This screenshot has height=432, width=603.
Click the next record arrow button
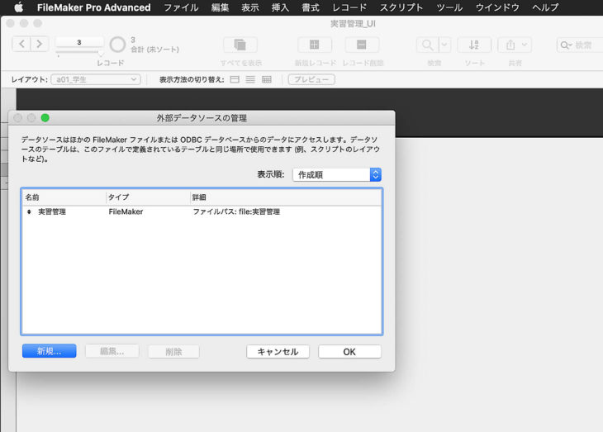(40, 44)
